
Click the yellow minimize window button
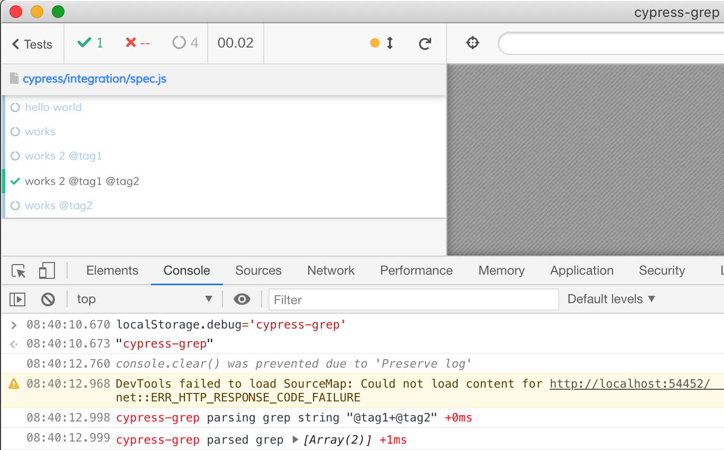coord(37,11)
